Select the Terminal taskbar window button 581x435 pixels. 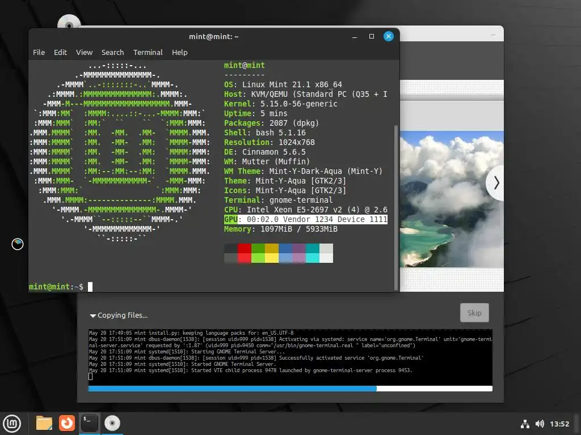[89, 423]
